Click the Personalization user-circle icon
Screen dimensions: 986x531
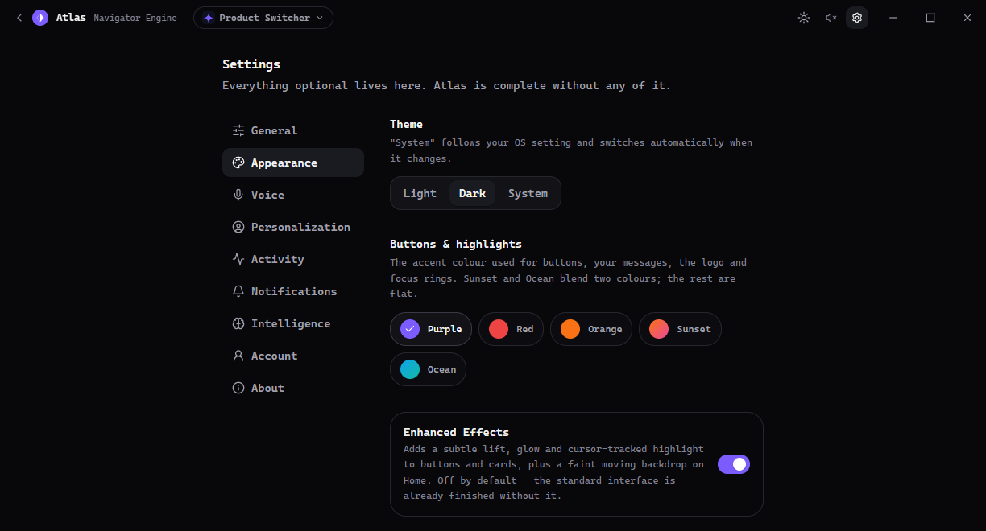pos(238,227)
